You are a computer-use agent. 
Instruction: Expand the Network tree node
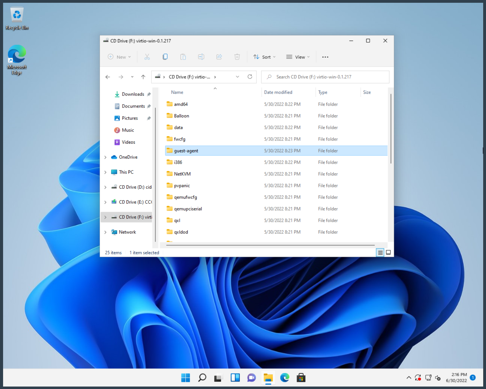tap(106, 232)
